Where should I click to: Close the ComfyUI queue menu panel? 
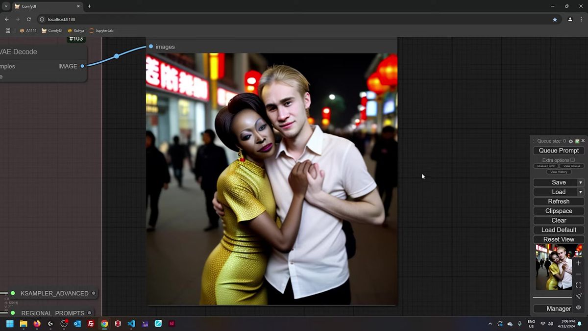click(x=583, y=141)
